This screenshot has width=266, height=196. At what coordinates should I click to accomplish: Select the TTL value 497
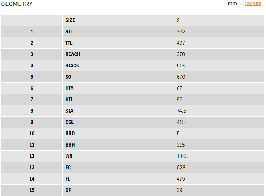(x=181, y=43)
